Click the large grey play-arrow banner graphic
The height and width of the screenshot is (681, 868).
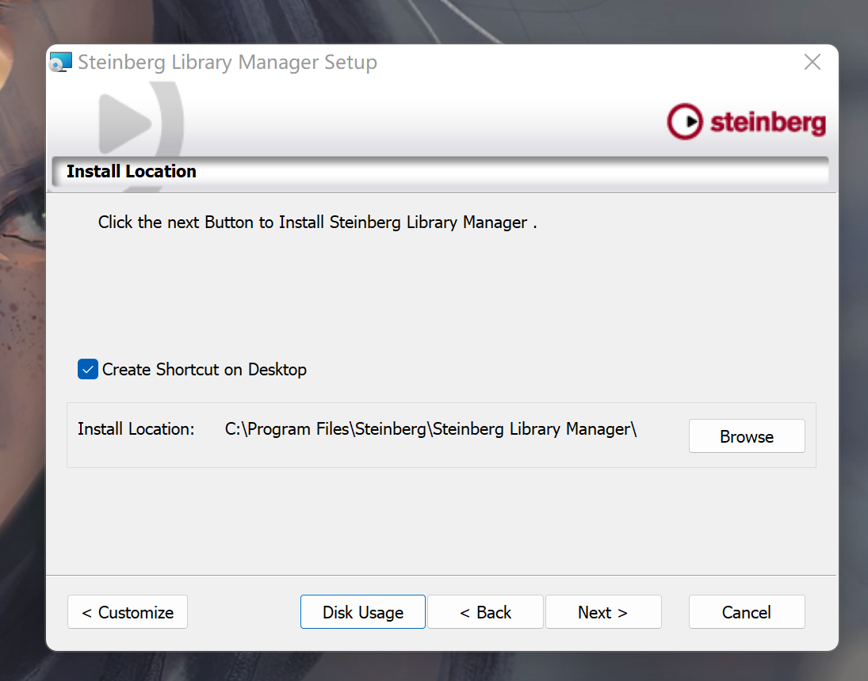(141, 123)
